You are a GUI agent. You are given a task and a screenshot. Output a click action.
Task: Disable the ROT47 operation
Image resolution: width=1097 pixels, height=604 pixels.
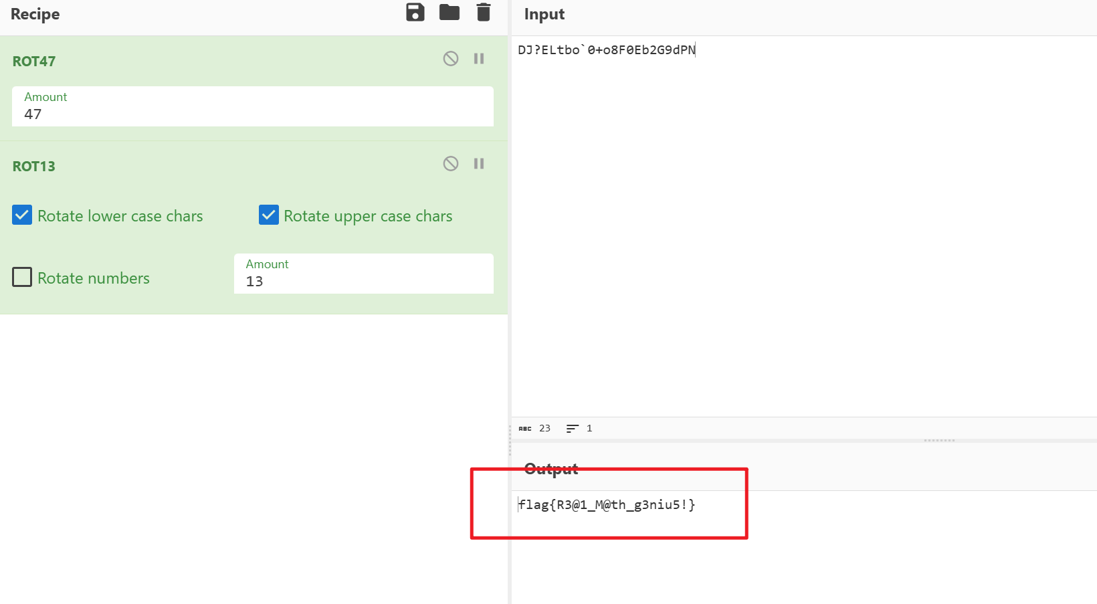[451, 59]
